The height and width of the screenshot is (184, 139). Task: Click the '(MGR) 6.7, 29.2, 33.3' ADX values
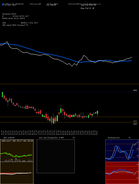pos(29,23)
